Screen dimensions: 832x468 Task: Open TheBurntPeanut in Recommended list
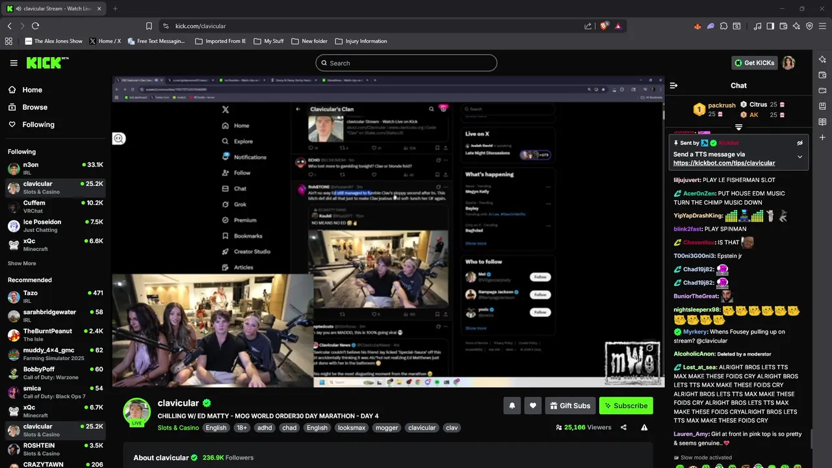click(55, 335)
